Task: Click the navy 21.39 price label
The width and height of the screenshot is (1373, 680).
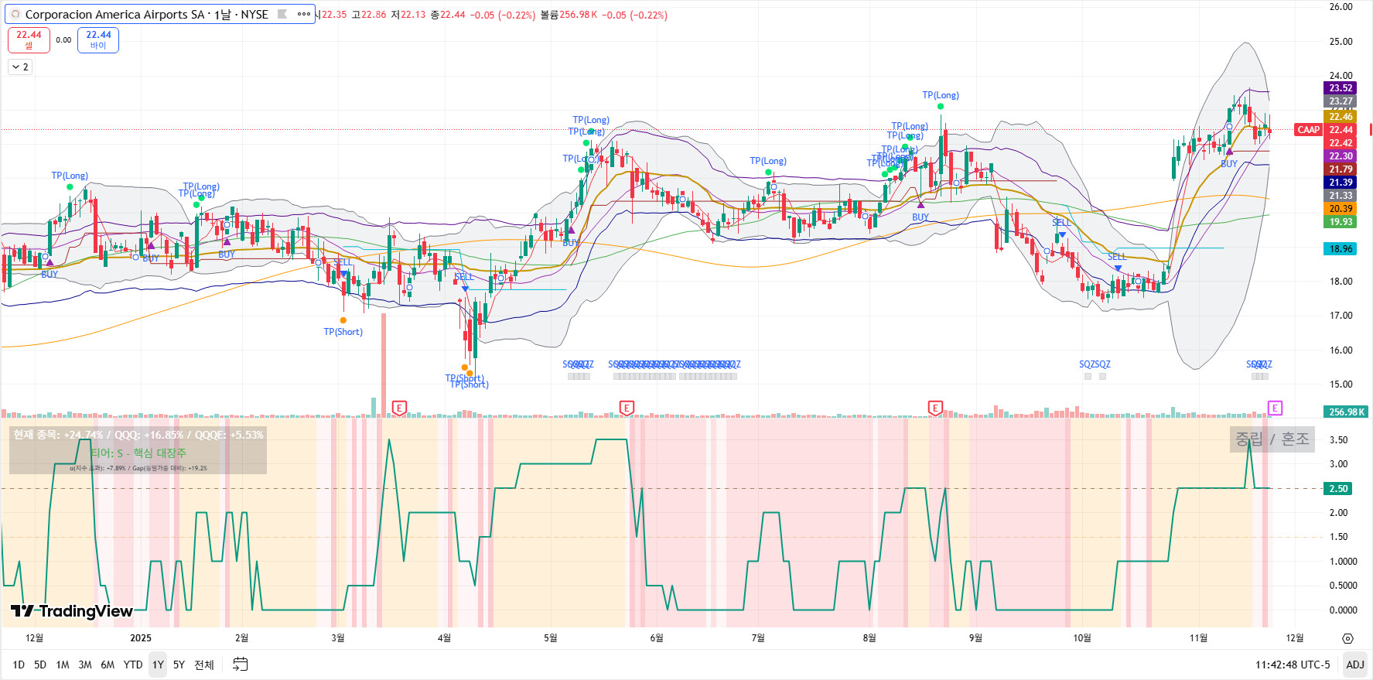Action: [x=1341, y=183]
